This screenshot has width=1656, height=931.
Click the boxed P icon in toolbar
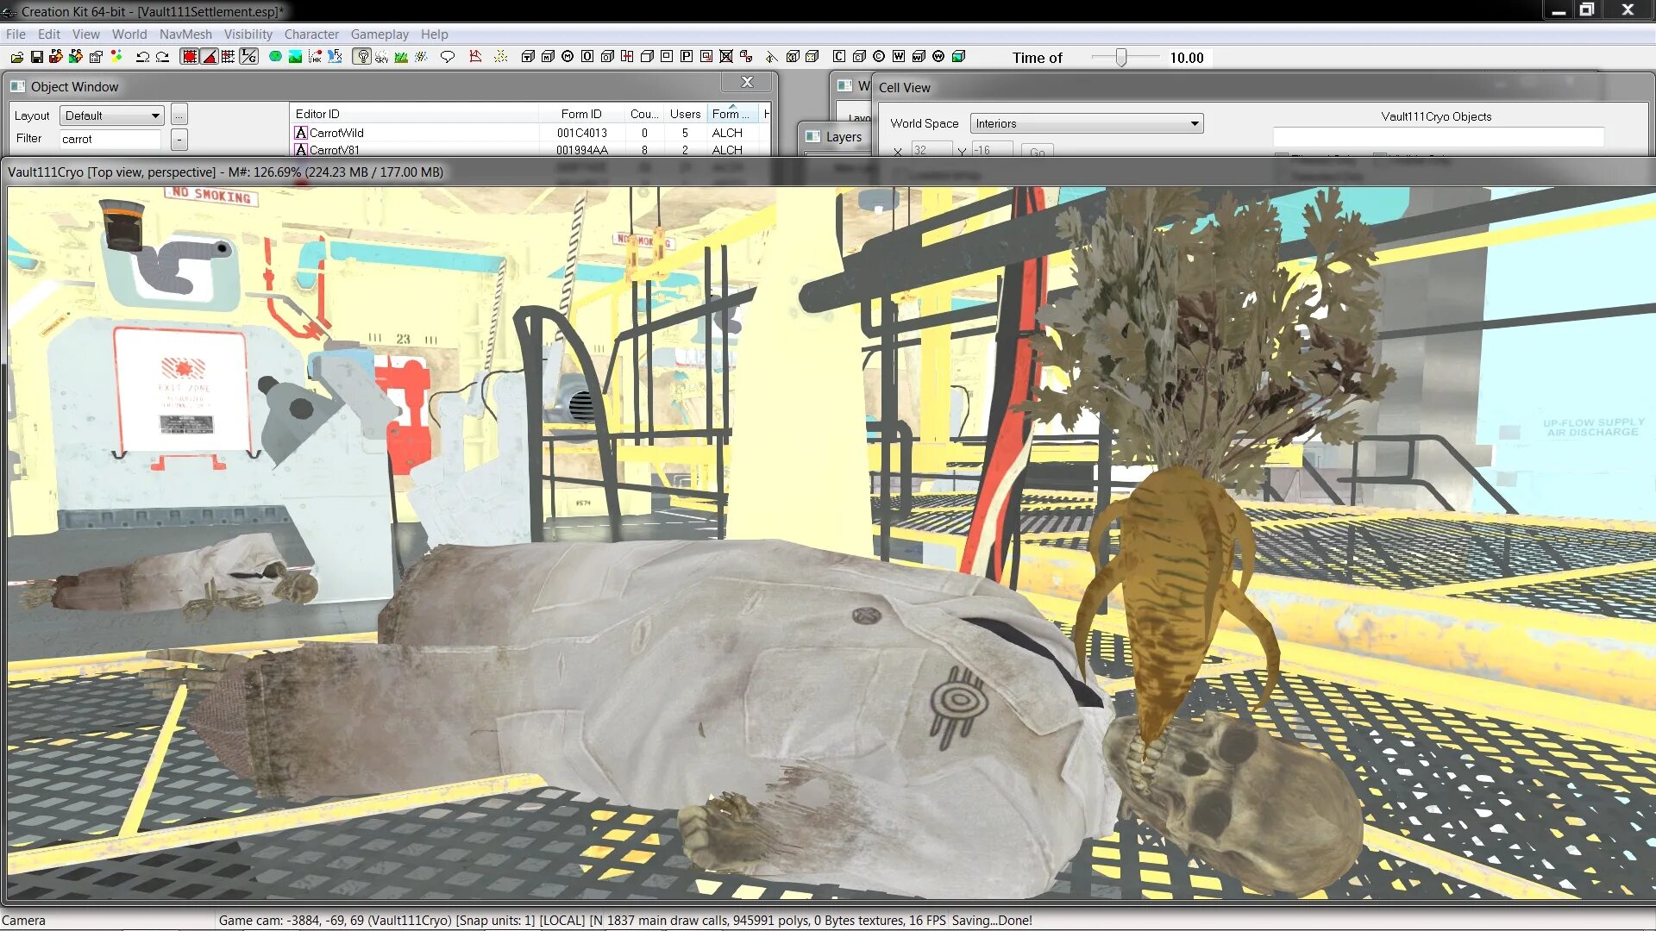687,57
